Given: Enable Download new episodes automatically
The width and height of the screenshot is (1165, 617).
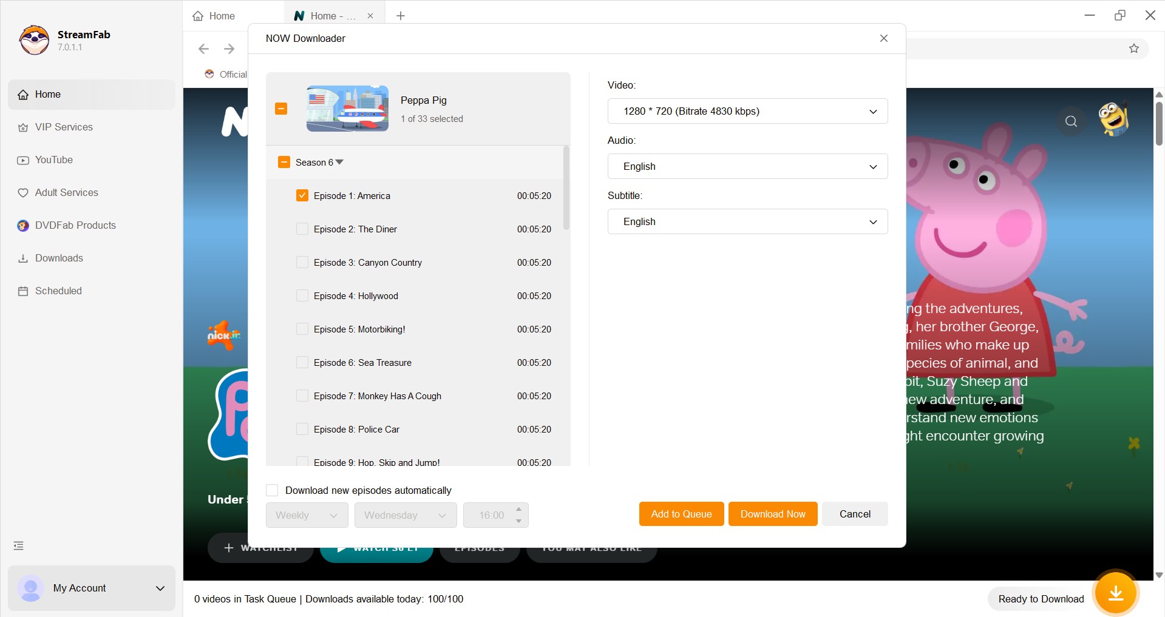Looking at the screenshot, I should (273, 490).
